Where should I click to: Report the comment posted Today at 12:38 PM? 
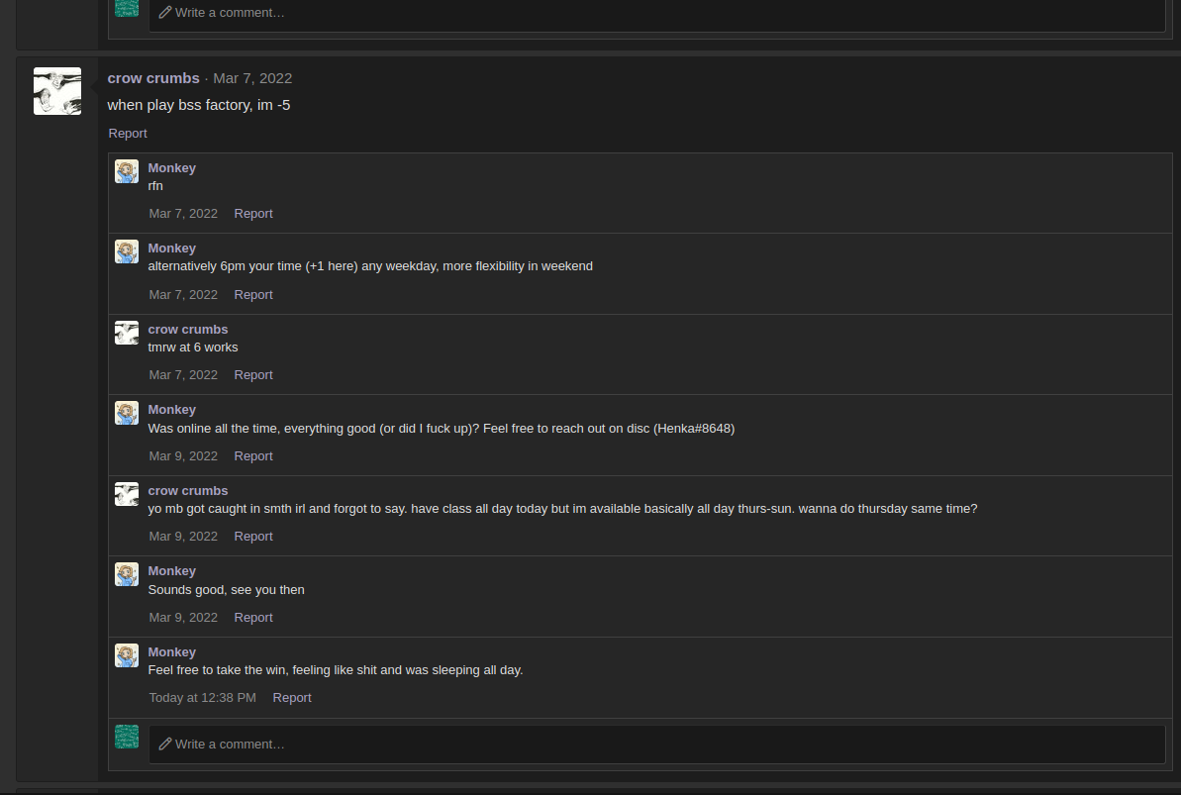[x=291, y=698]
